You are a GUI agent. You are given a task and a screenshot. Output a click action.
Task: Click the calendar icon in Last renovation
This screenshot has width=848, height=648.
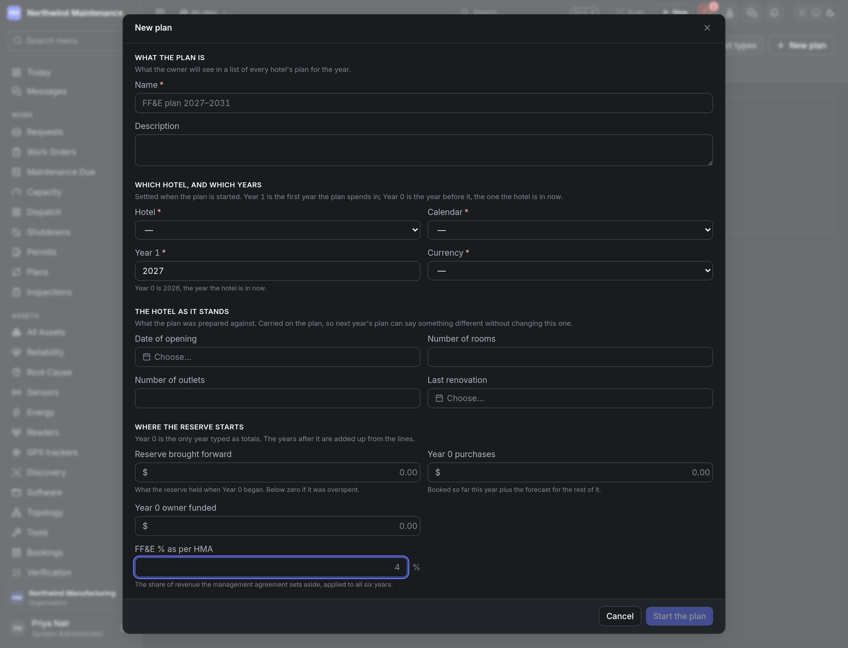point(439,398)
